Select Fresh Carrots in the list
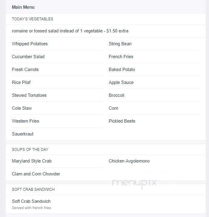Screen dimensions: 209x217 pyautogui.click(x=25, y=69)
